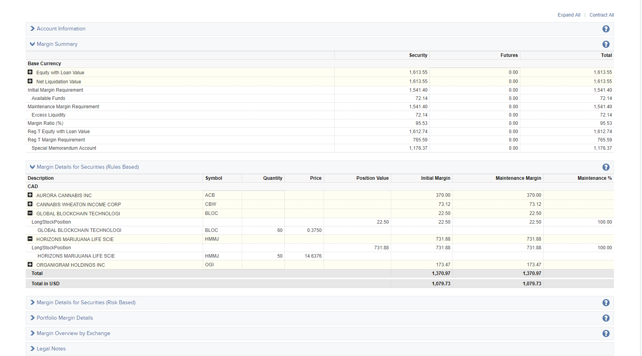This screenshot has width=642, height=356.
Task: Open help for Margin Summary section
Action: pyautogui.click(x=606, y=44)
